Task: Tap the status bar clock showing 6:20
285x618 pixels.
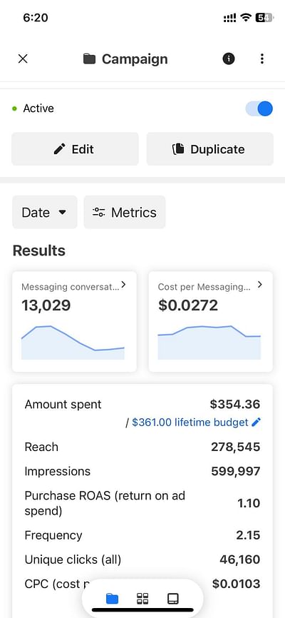Action: click(x=36, y=18)
